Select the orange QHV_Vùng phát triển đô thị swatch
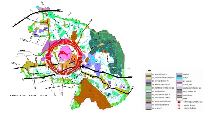Viewport: 207px width, 115px height. 148,74
